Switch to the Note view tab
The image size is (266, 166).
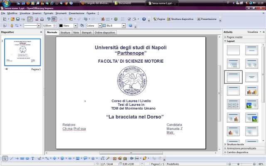click(x=76, y=32)
